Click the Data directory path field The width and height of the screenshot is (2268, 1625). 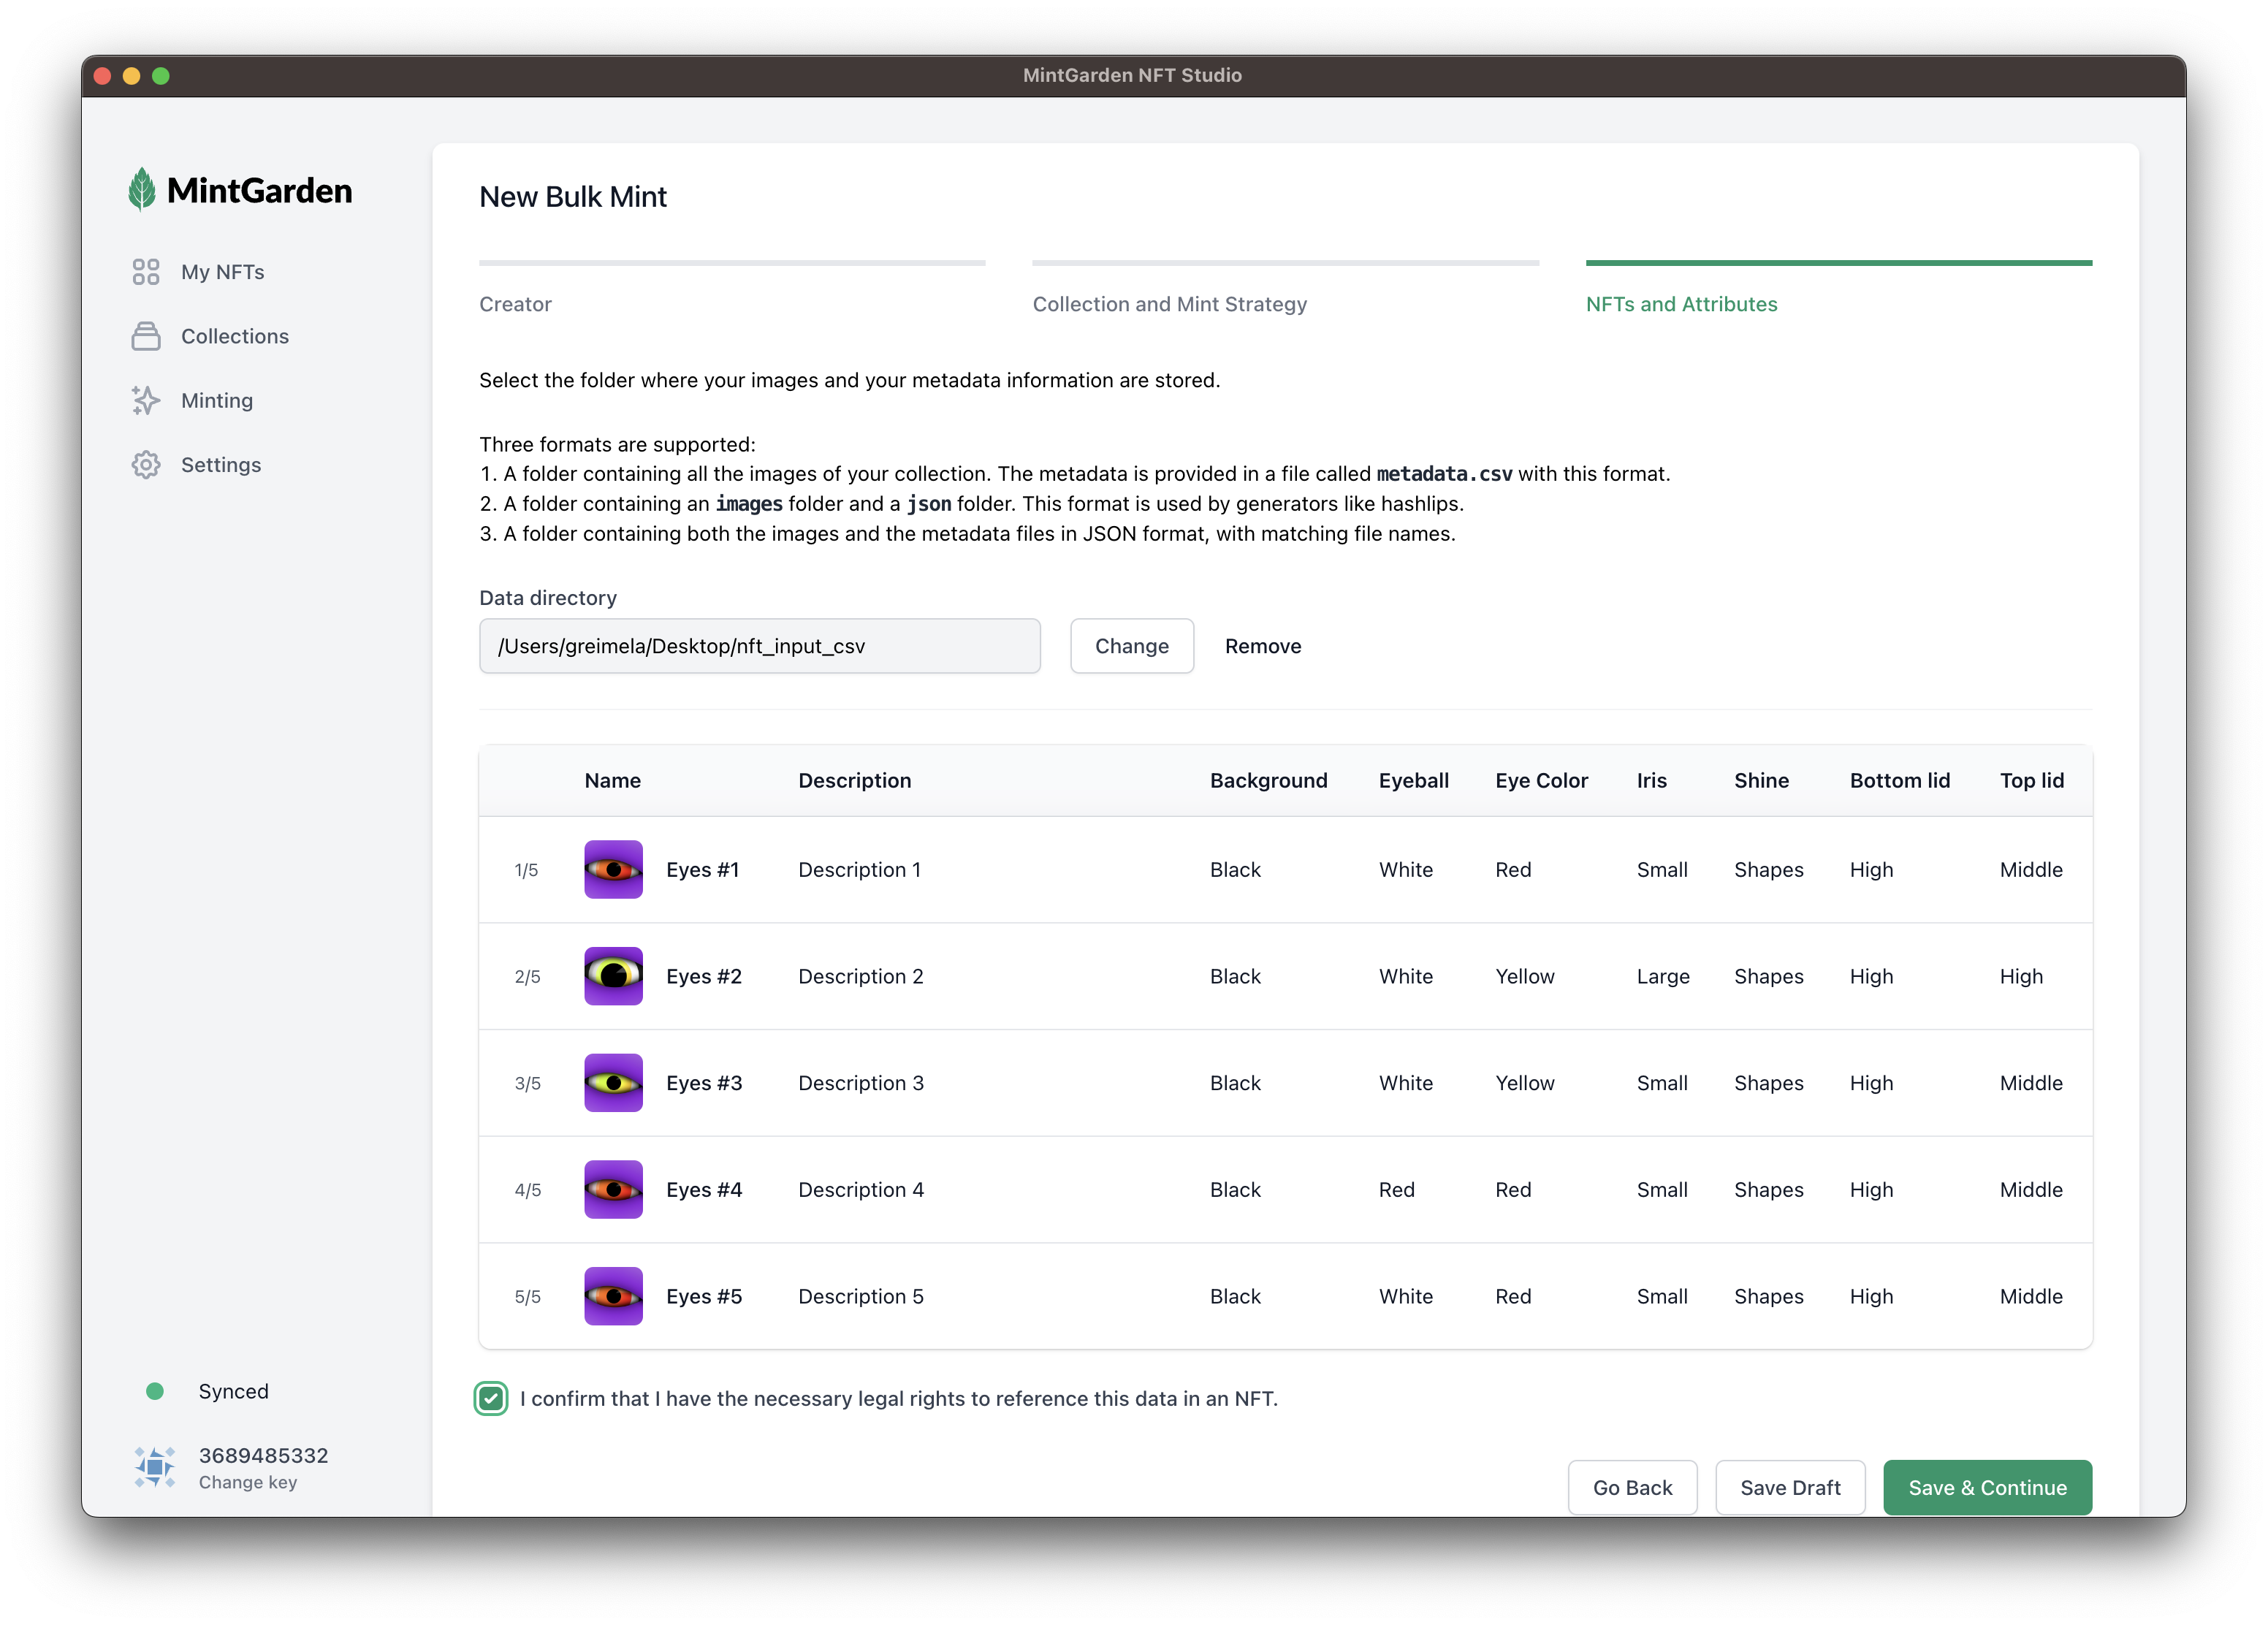(x=759, y=646)
